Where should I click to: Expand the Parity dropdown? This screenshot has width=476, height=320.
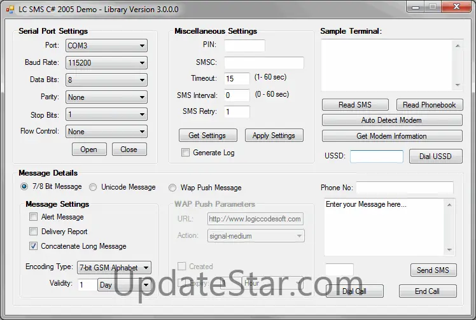[x=106, y=97]
